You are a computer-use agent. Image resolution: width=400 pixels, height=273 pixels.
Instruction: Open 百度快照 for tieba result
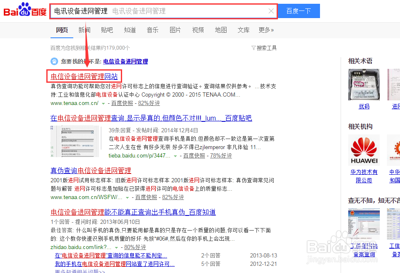(x=194, y=155)
